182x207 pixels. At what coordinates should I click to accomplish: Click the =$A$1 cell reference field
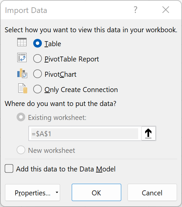coord(85,134)
